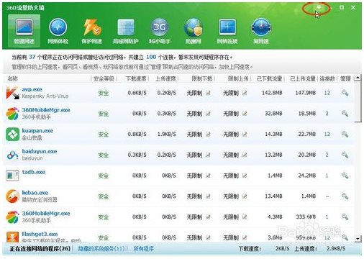The width and height of the screenshot is (364, 259).
Task: Click the scrollbar up arrow of program list
Action: coord(358,78)
